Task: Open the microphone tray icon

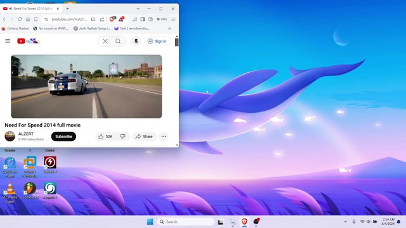Action: [354, 222]
